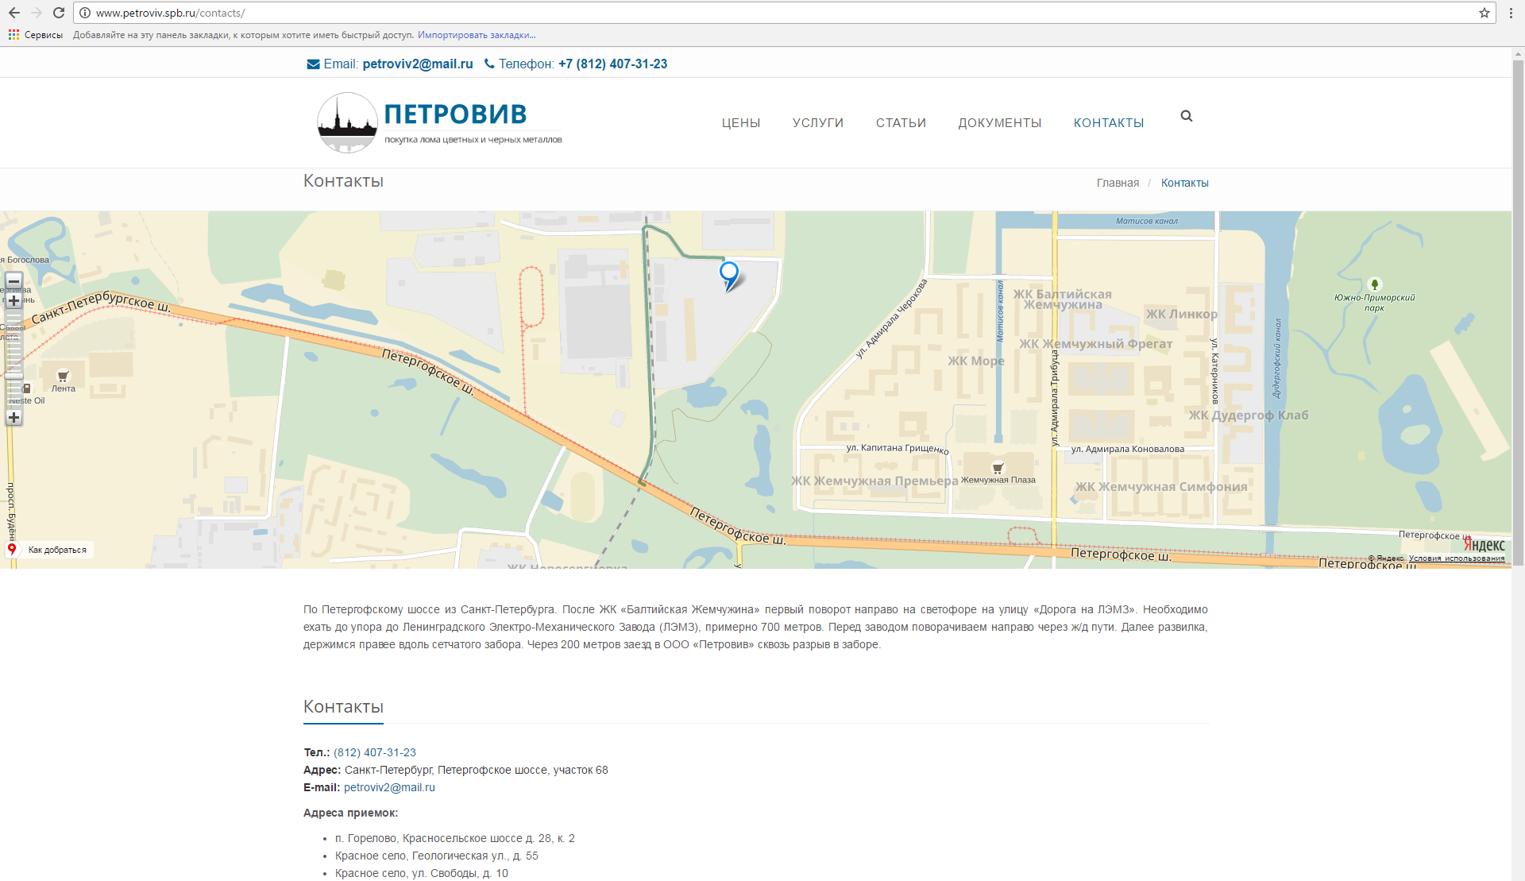This screenshot has width=1525, height=881.
Task: Click the Neste Oil fuel station icon
Action: point(26,388)
